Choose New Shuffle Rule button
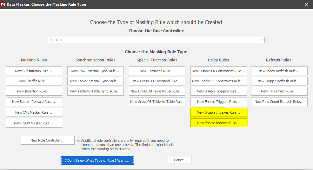This screenshot has width=313, height=170. point(34,81)
